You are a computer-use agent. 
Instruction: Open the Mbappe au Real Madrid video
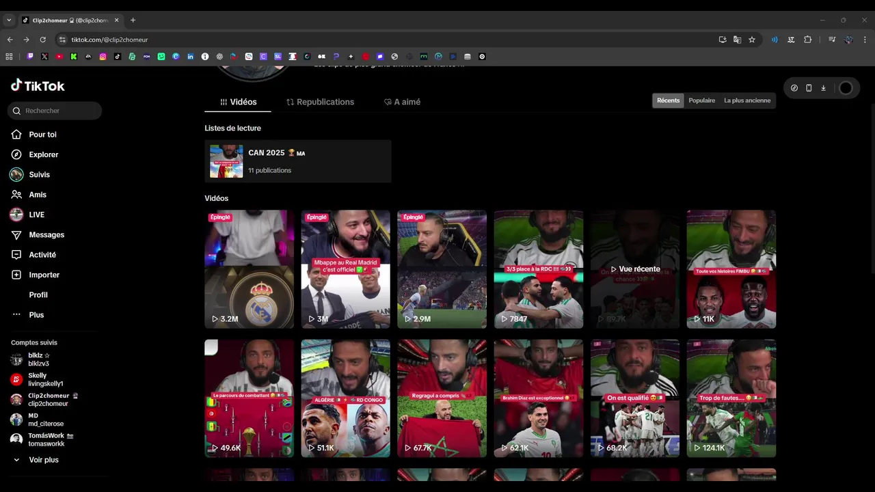tap(345, 269)
